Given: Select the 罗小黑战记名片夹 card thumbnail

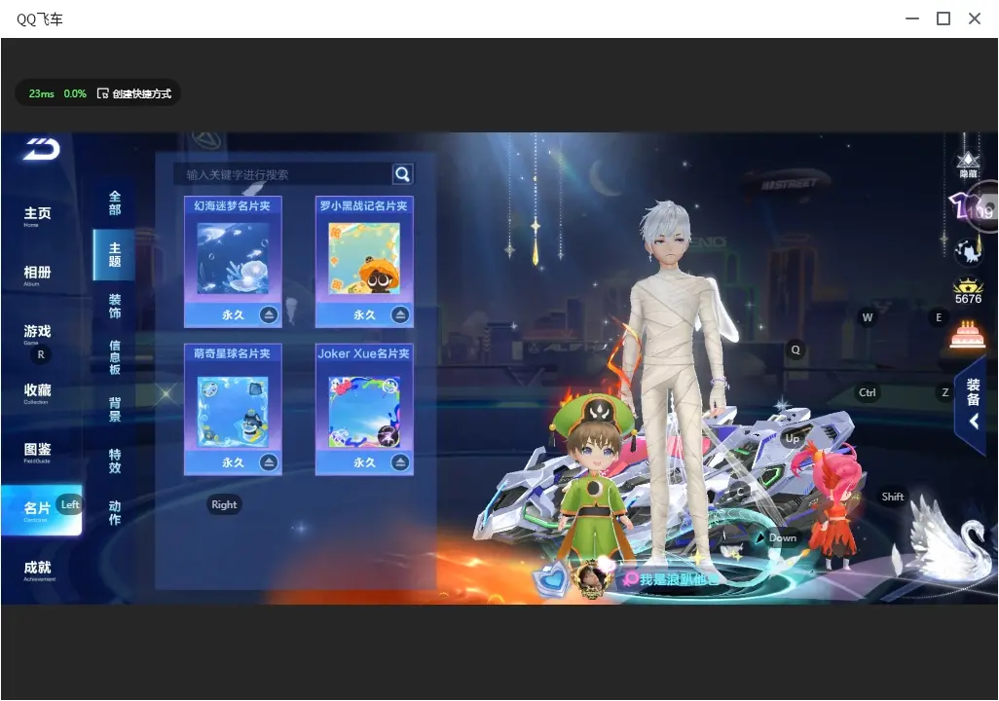Looking at the screenshot, I should (364, 259).
